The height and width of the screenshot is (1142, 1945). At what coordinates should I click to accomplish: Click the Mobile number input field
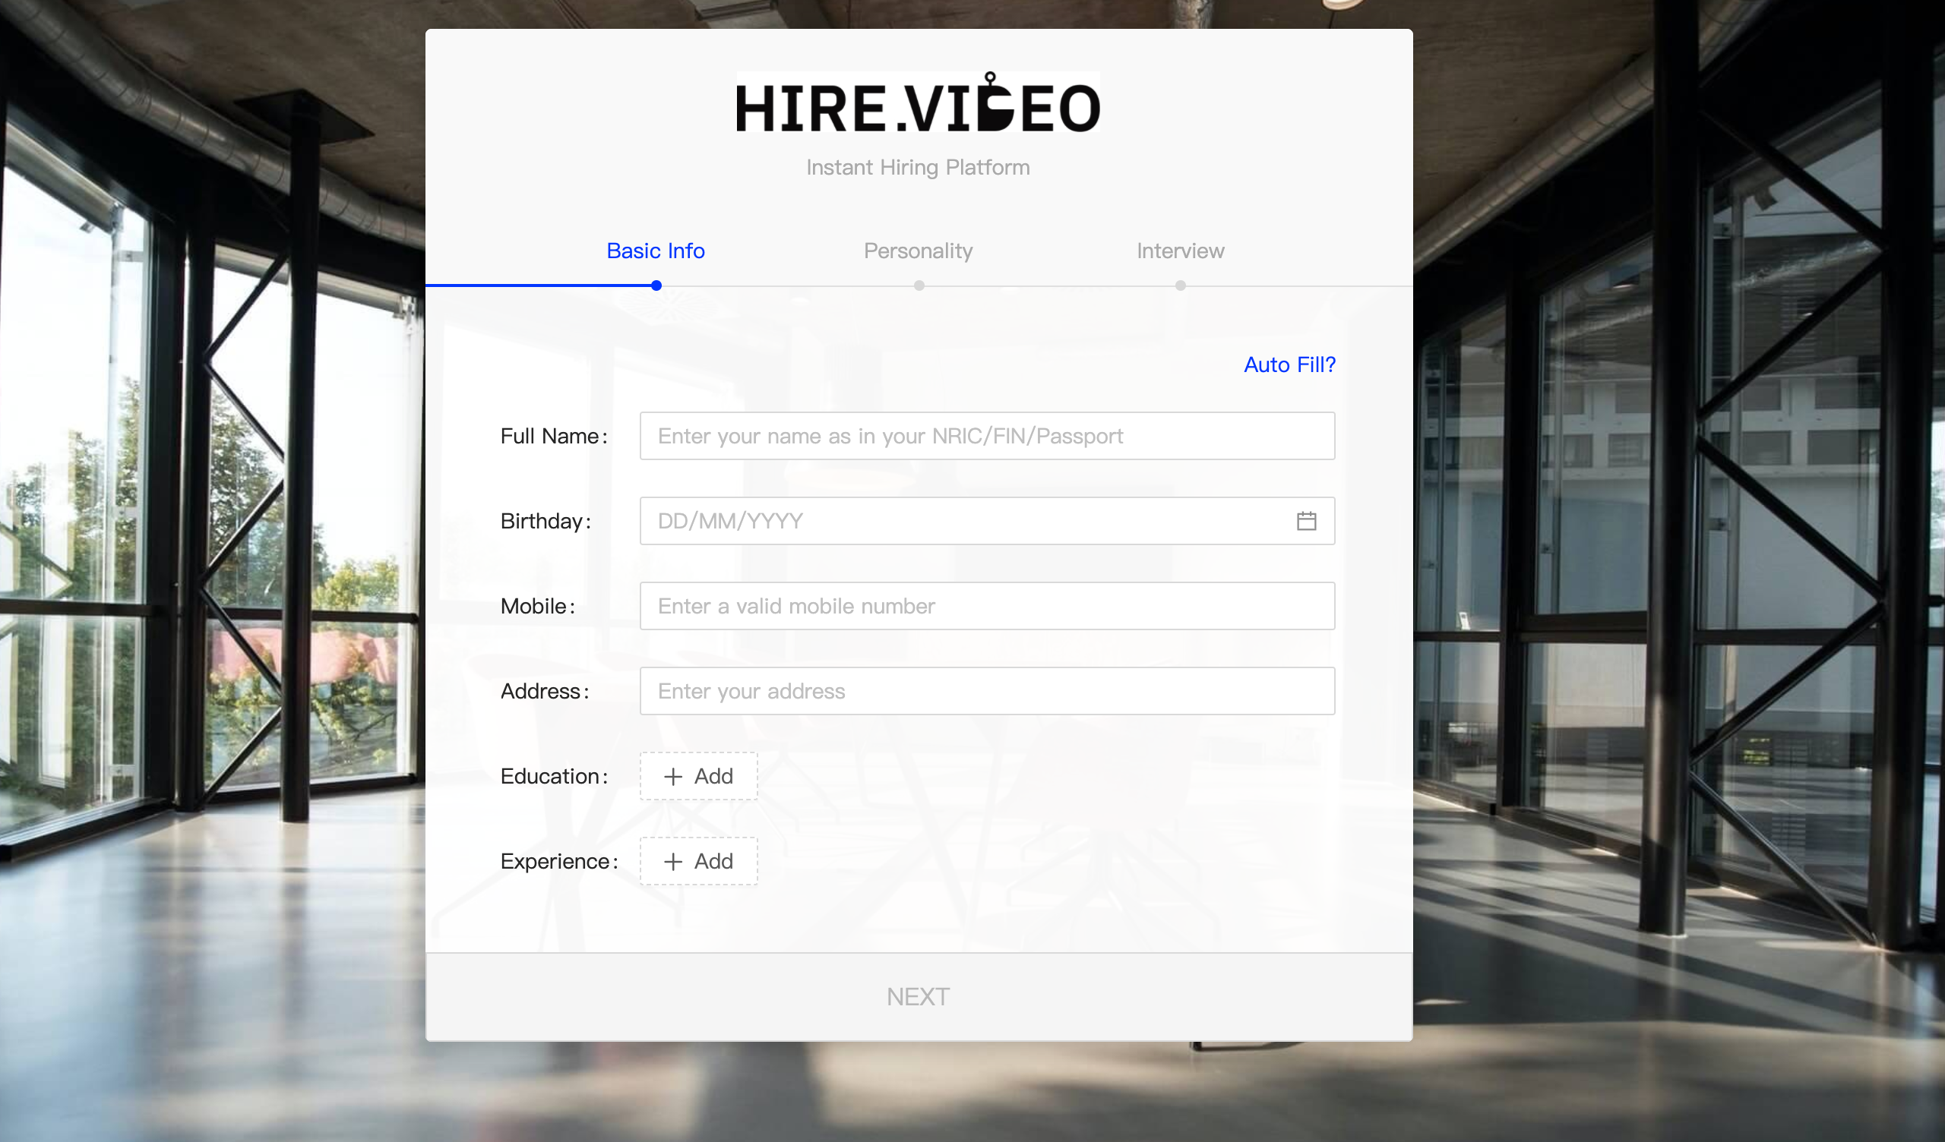(x=986, y=606)
